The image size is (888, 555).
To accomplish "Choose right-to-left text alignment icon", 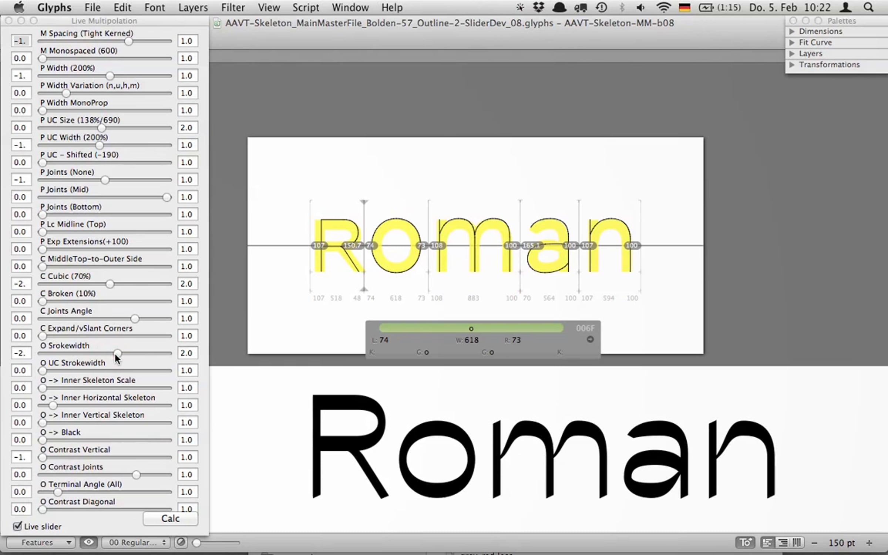I will click(782, 542).
